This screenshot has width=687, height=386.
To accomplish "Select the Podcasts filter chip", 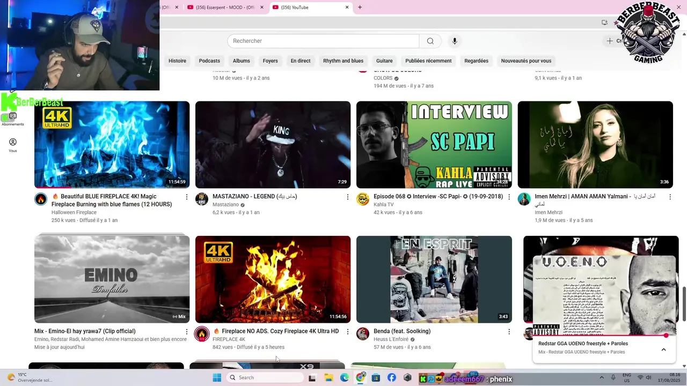I will point(209,61).
